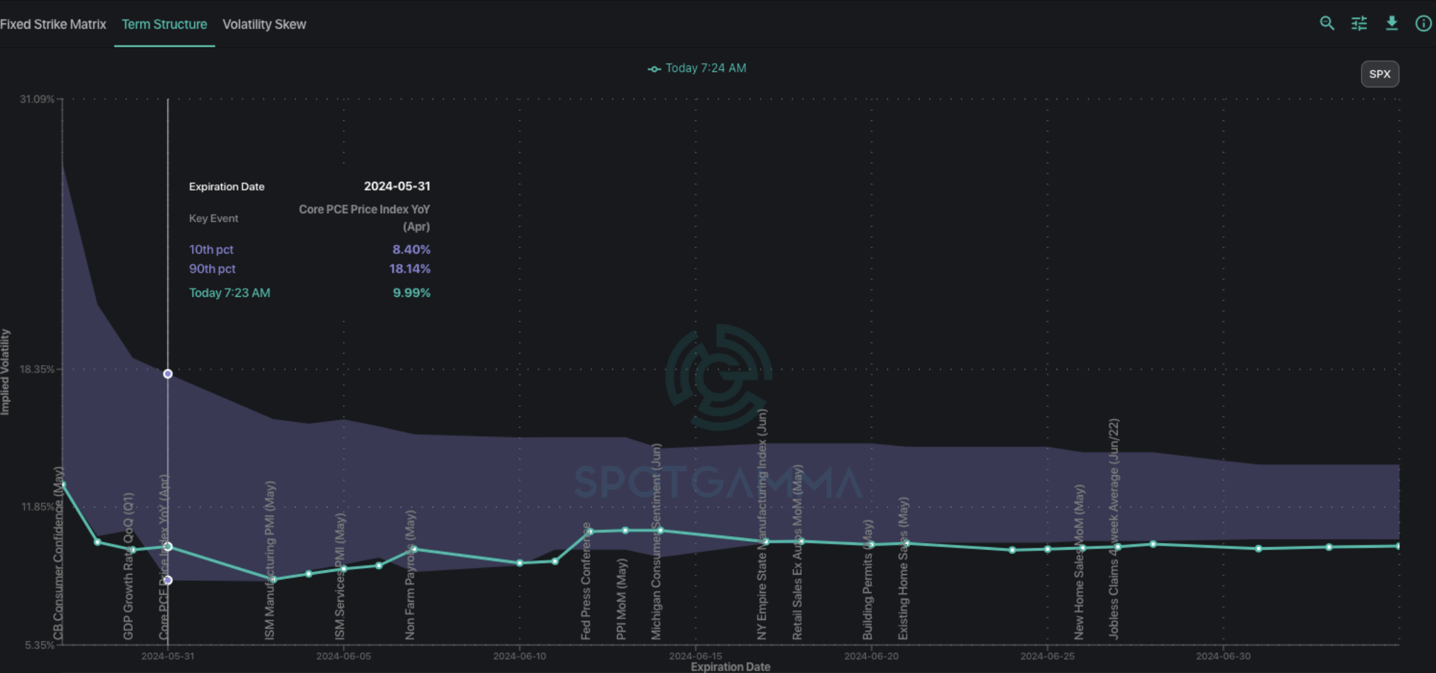Click the ISM Manufacturing PMI data point
The image size is (1436, 673).
[273, 580]
